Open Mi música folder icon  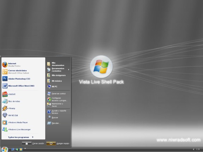(49, 81)
